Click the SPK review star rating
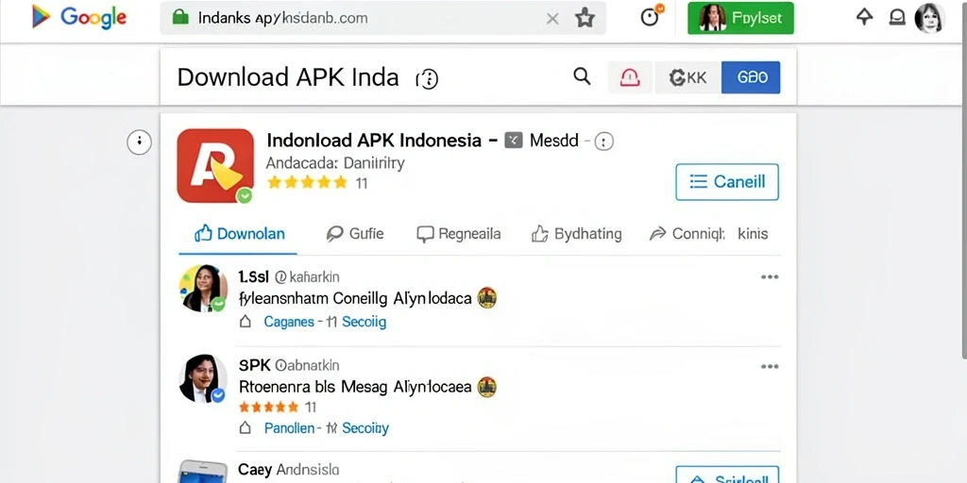This screenshot has width=967, height=483. point(268,408)
